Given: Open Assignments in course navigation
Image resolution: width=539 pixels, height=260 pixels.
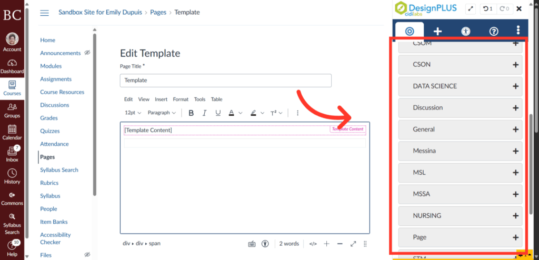Looking at the screenshot, I should click(56, 79).
